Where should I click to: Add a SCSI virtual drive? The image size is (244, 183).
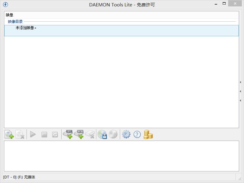pyautogui.click(x=79, y=134)
